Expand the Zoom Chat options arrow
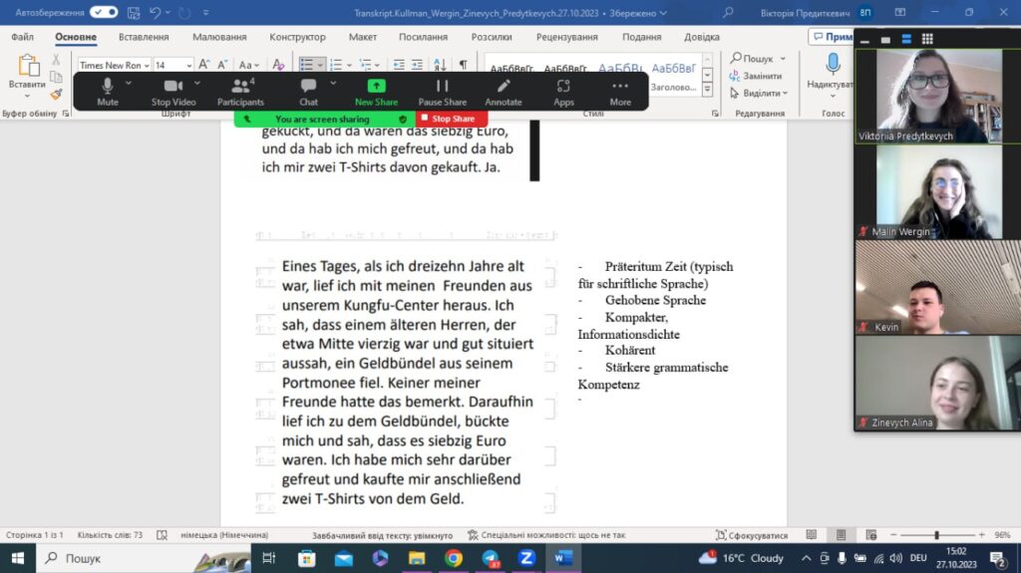Image resolution: width=1021 pixels, height=573 pixels. click(x=333, y=84)
